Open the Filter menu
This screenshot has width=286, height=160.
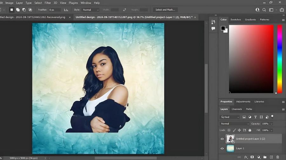point(48,3)
